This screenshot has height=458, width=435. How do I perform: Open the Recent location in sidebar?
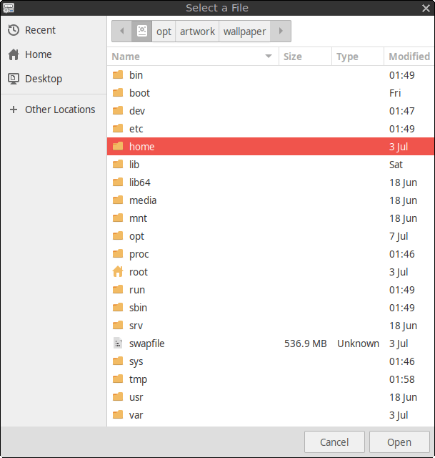click(x=54, y=30)
